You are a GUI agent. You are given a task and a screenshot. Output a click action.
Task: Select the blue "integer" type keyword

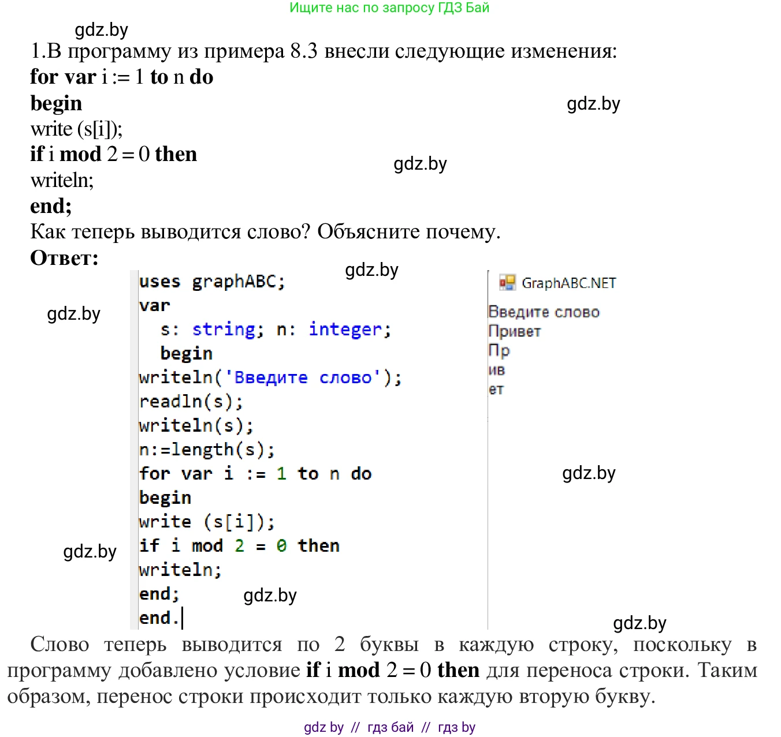coord(345,330)
